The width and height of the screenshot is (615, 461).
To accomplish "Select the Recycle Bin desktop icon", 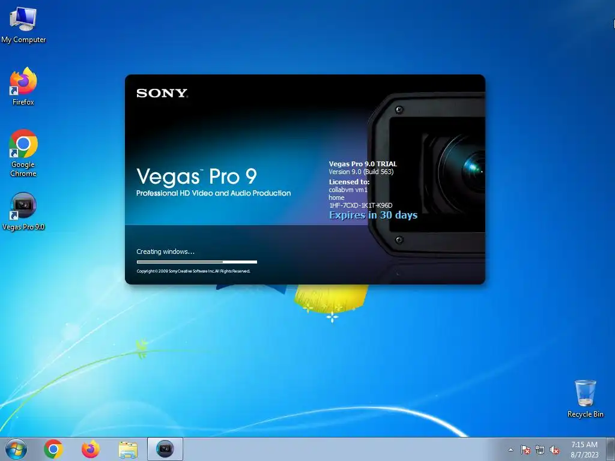I will [585, 399].
